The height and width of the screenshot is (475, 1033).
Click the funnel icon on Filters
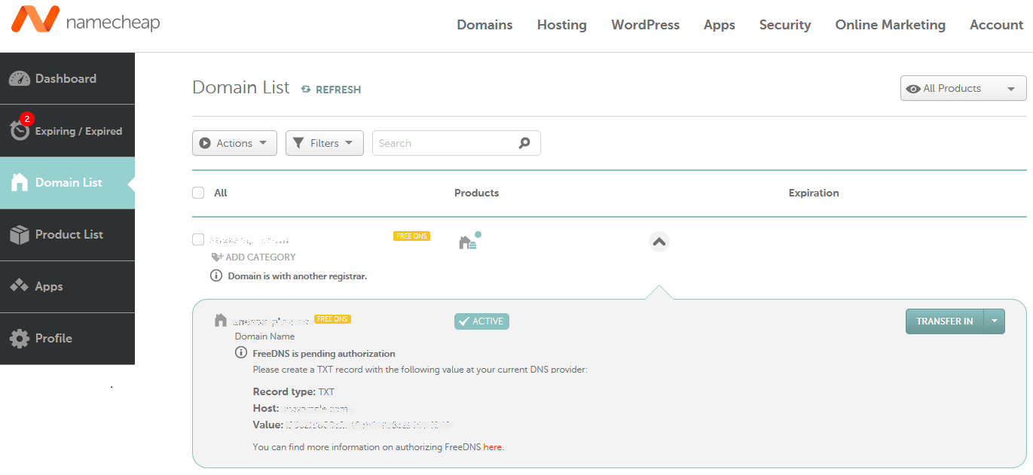(x=298, y=143)
